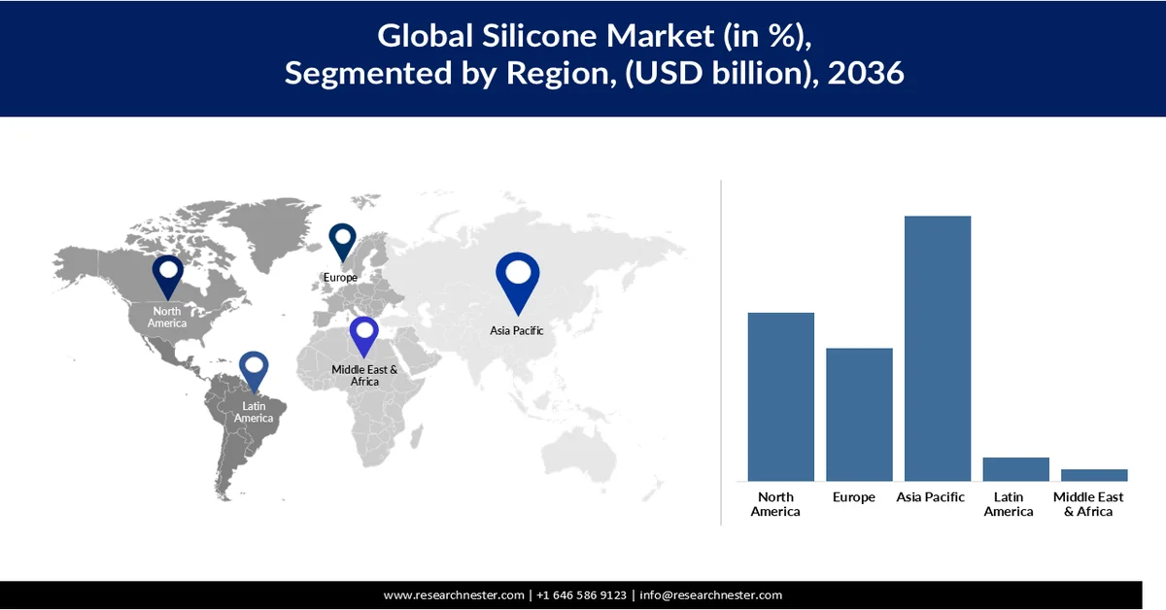Click the info@researchnester.com email address
The width and height of the screenshot is (1166, 610).
pyautogui.click(x=710, y=595)
